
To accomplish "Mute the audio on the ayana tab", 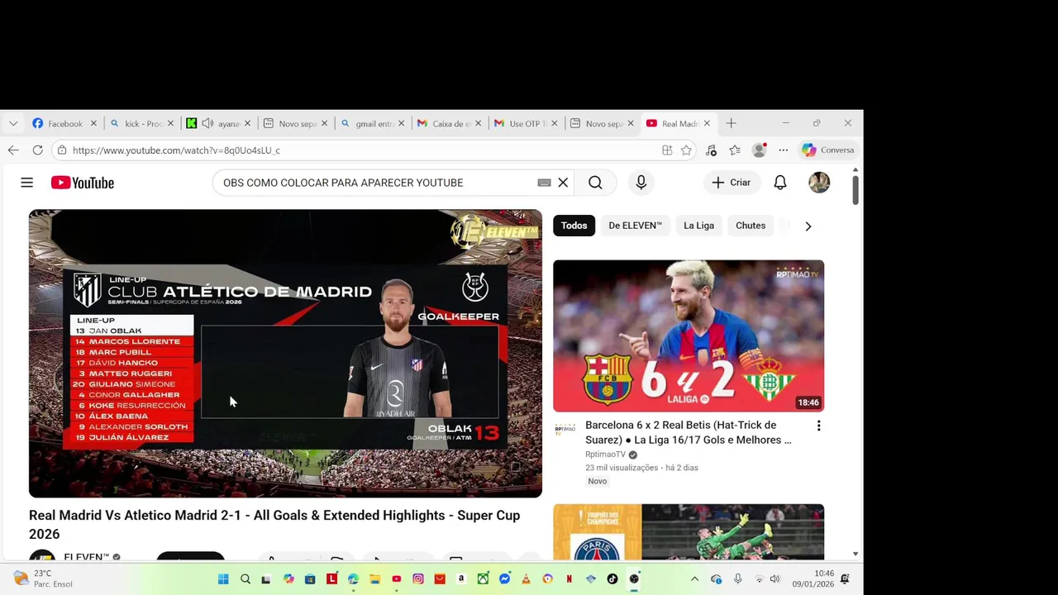I will pyautogui.click(x=207, y=123).
